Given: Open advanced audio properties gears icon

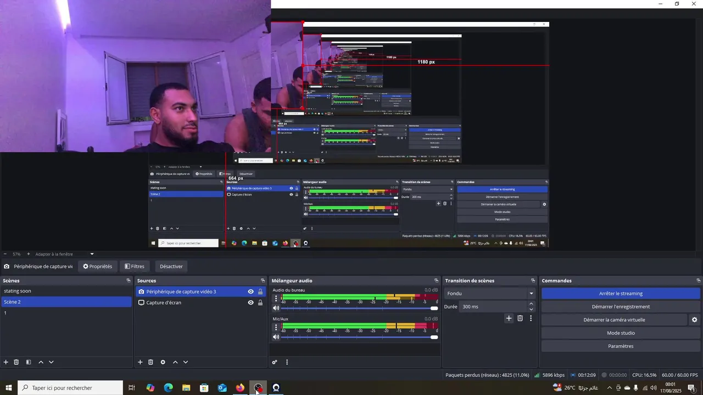Looking at the screenshot, I should pos(275,362).
